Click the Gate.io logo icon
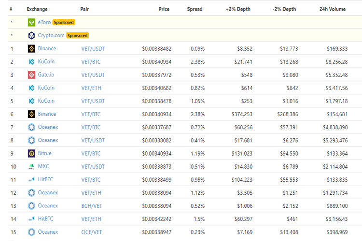 tap(31, 75)
